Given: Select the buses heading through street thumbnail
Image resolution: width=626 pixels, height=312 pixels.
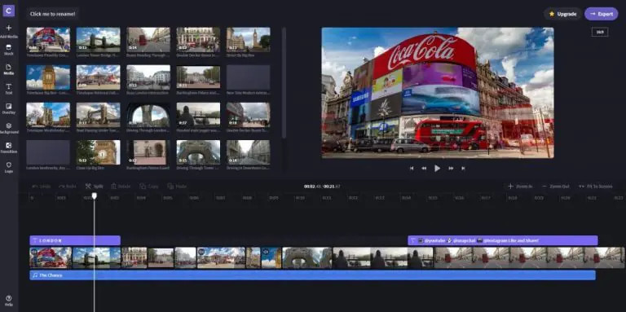Looking at the screenshot, I should pos(148,40).
